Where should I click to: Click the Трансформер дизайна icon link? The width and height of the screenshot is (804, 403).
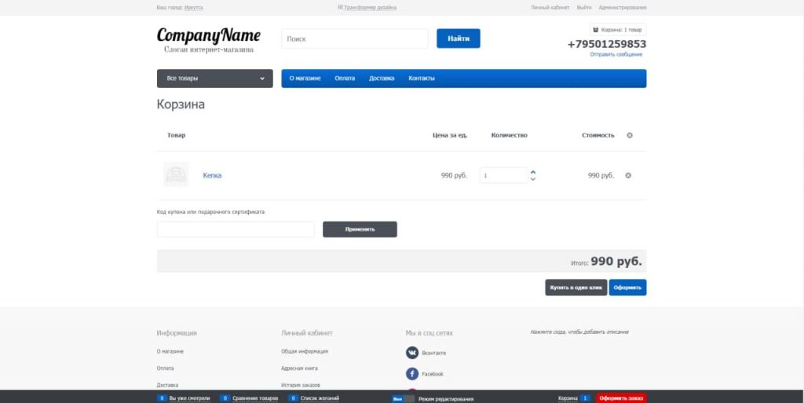[x=340, y=7]
